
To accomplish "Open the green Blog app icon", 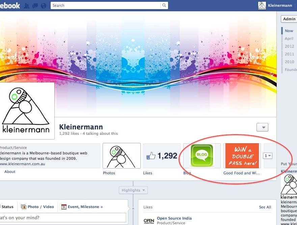I will (201, 155).
